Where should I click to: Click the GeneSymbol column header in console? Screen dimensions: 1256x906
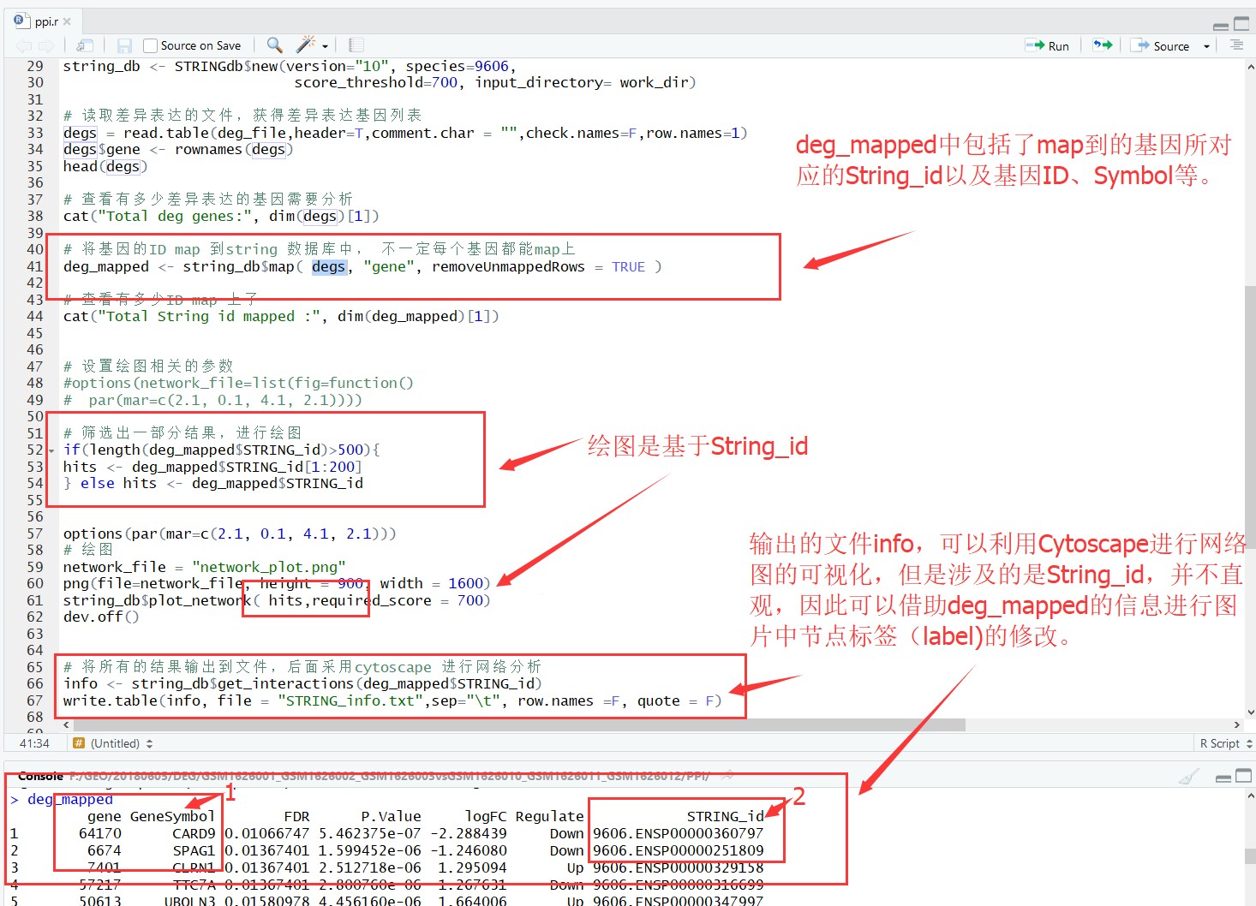[172, 816]
